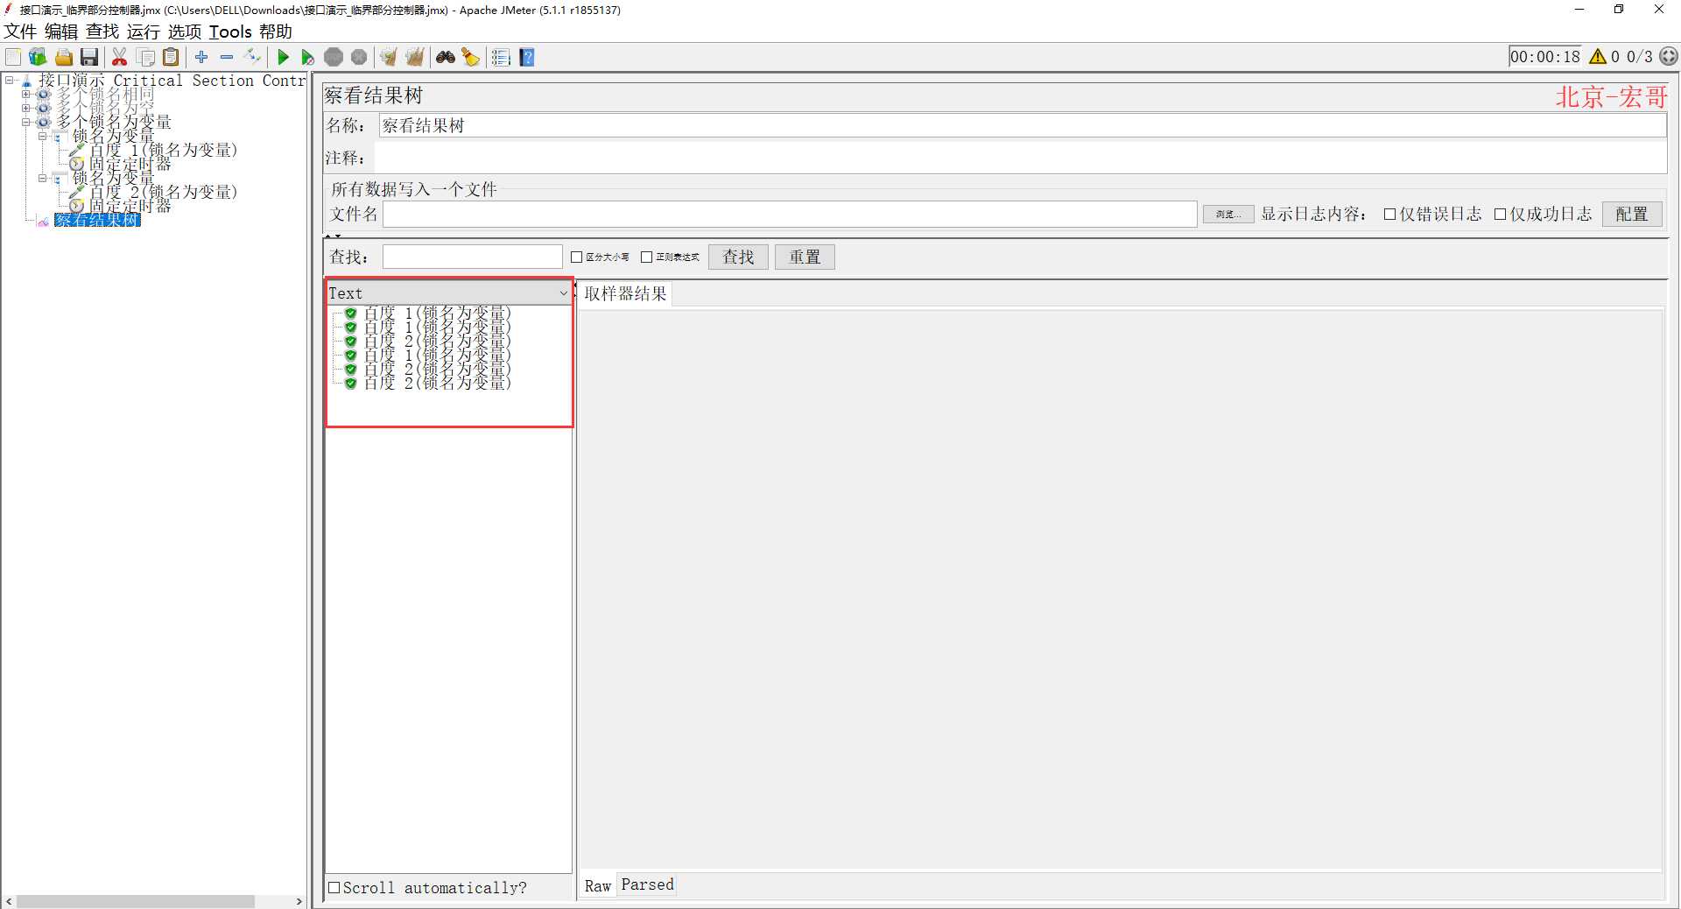Paste the copied element
Viewport: 1681px width, 909px height.
pyautogui.click(x=172, y=57)
